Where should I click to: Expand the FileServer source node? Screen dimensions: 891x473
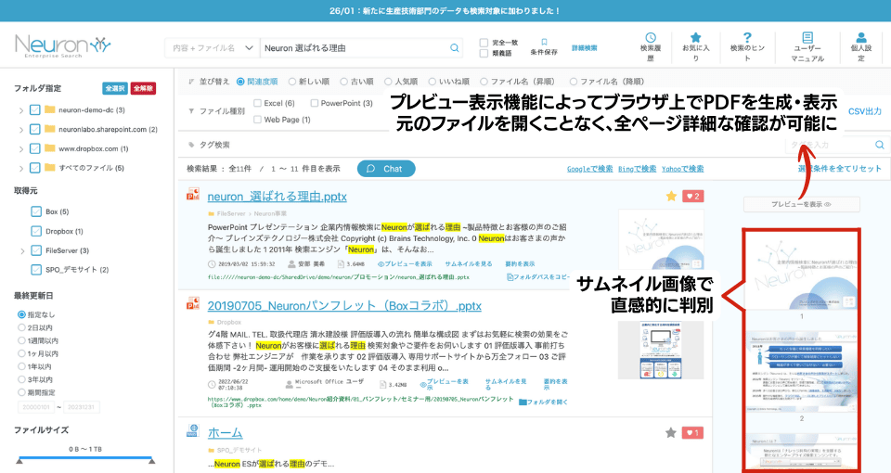pyautogui.click(x=22, y=250)
